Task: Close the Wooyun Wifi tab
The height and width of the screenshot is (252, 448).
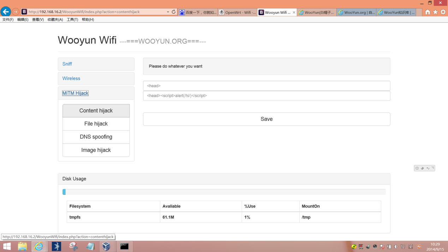Action: [294, 12]
